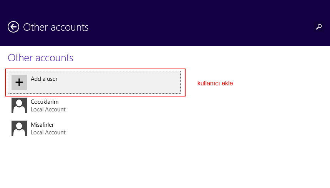Click the 'Add a user' label

click(44, 79)
